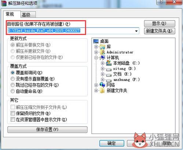The image size is (183, 150).
Task: Click the 新建文件夹 folder icon in tree
Action: [x=102, y=90]
